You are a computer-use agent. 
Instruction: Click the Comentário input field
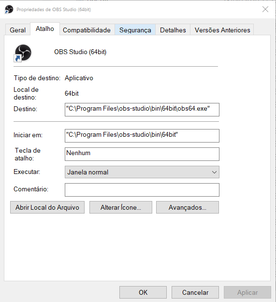[x=142, y=190]
